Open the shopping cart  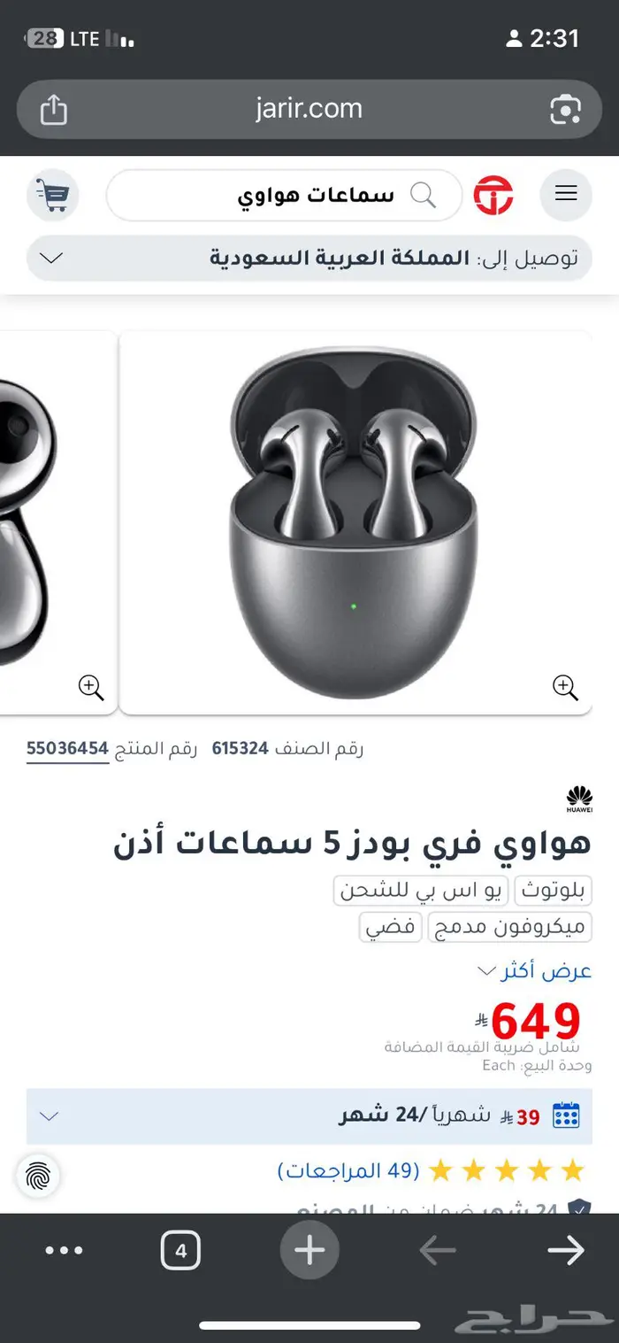52,195
